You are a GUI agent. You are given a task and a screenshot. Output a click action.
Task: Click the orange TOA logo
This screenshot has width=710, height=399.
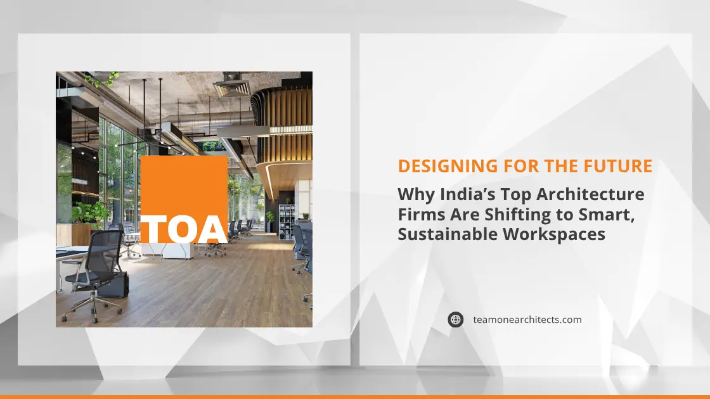[x=184, y=200]
